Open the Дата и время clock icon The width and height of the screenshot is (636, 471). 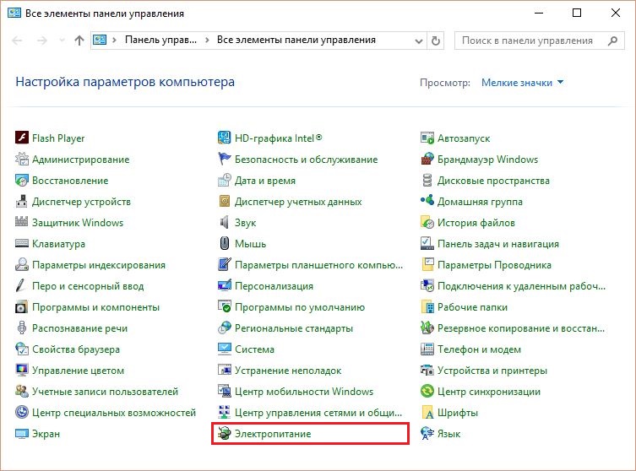coord(225,180)
